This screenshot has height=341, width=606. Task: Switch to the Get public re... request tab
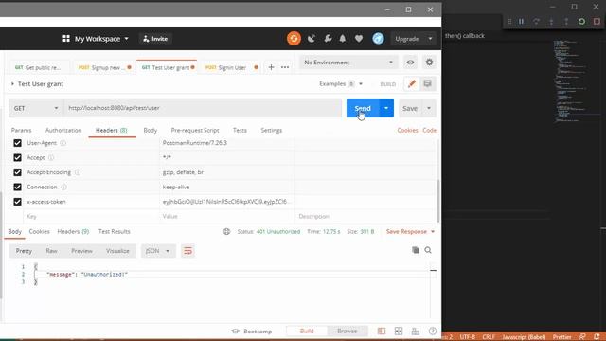click(38, 67)
